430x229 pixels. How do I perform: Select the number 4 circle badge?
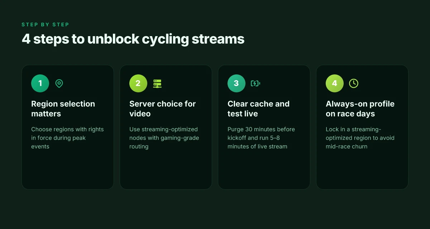tap(335, 83)
